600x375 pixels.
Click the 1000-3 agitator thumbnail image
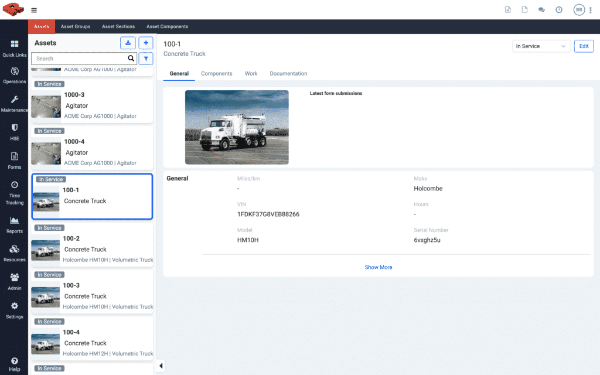(46, 107)
